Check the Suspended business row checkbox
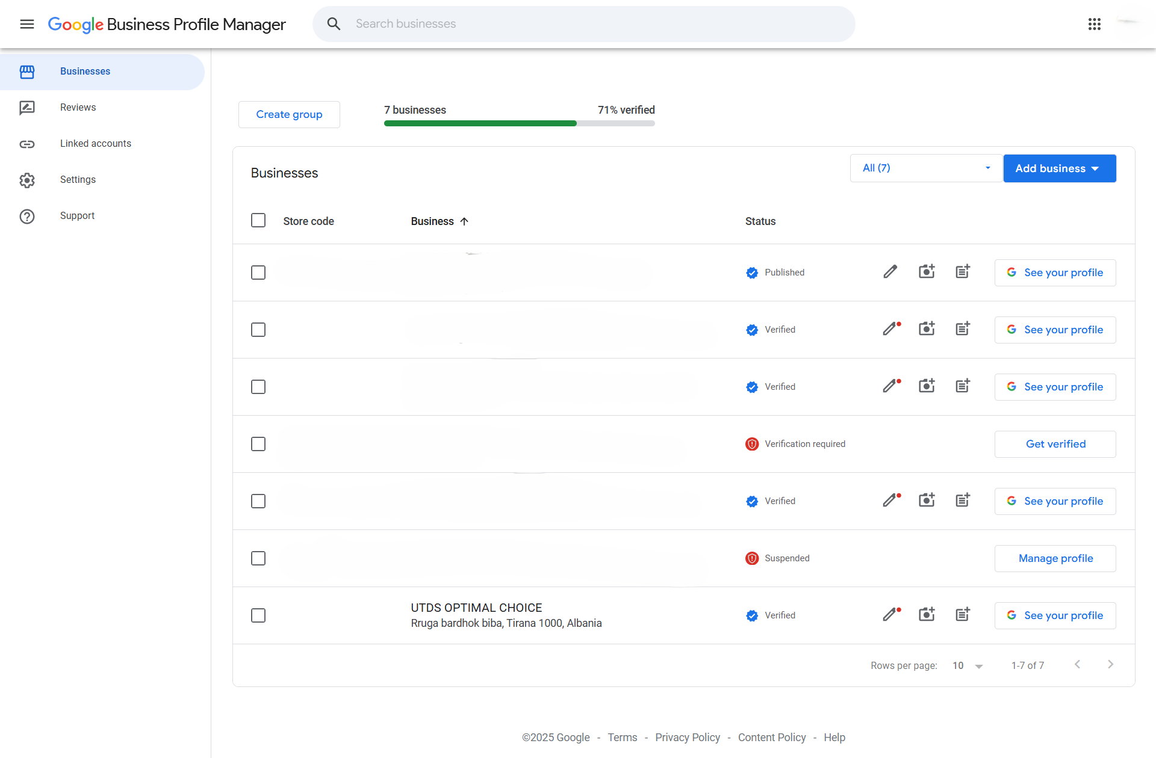The width and height of the screenshot is (1156, 758). (258, 558)
